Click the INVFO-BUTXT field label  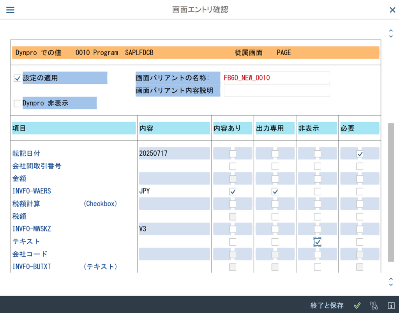click(32, 267)
